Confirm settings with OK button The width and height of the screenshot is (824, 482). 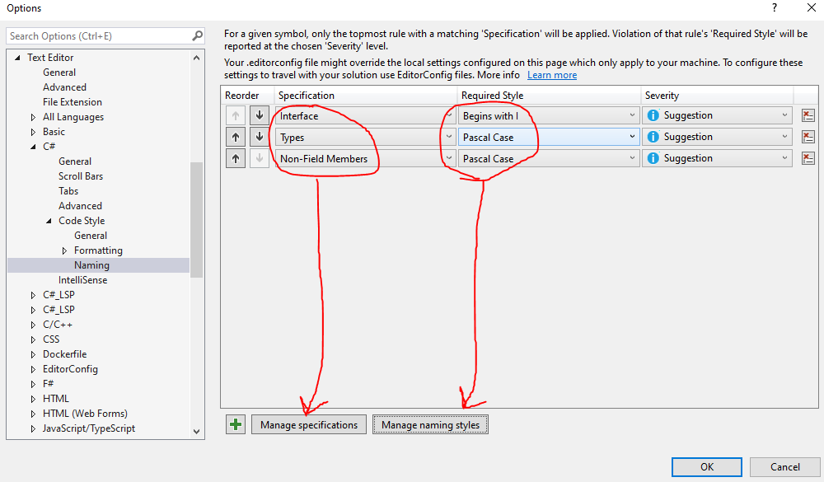pyautogui.click(x=706, y=466)
